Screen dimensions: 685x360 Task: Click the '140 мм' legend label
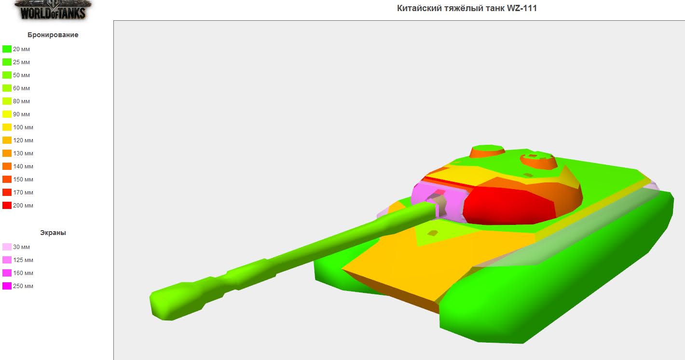(23, 166)
